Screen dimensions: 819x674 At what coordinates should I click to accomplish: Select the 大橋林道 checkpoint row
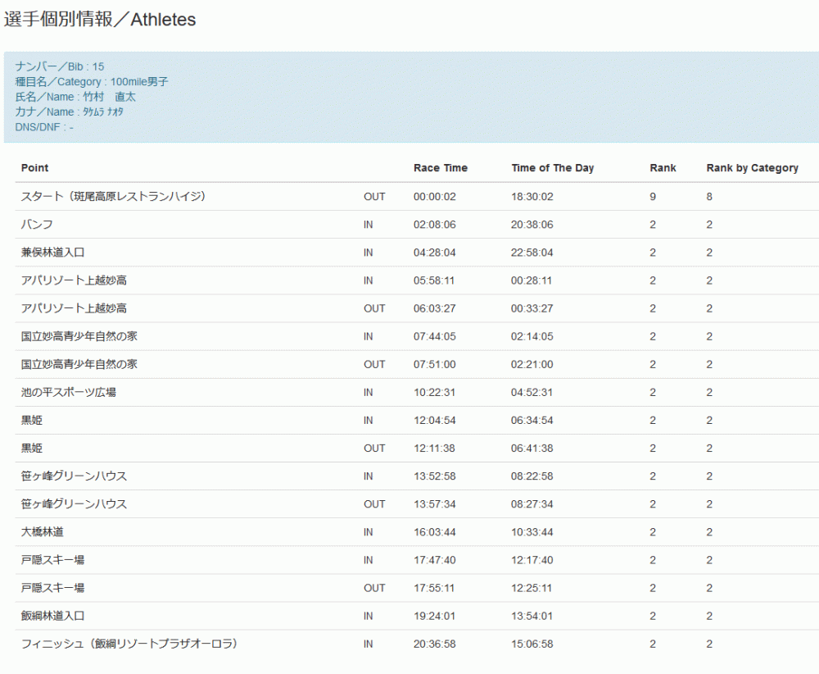pos(43,532)
